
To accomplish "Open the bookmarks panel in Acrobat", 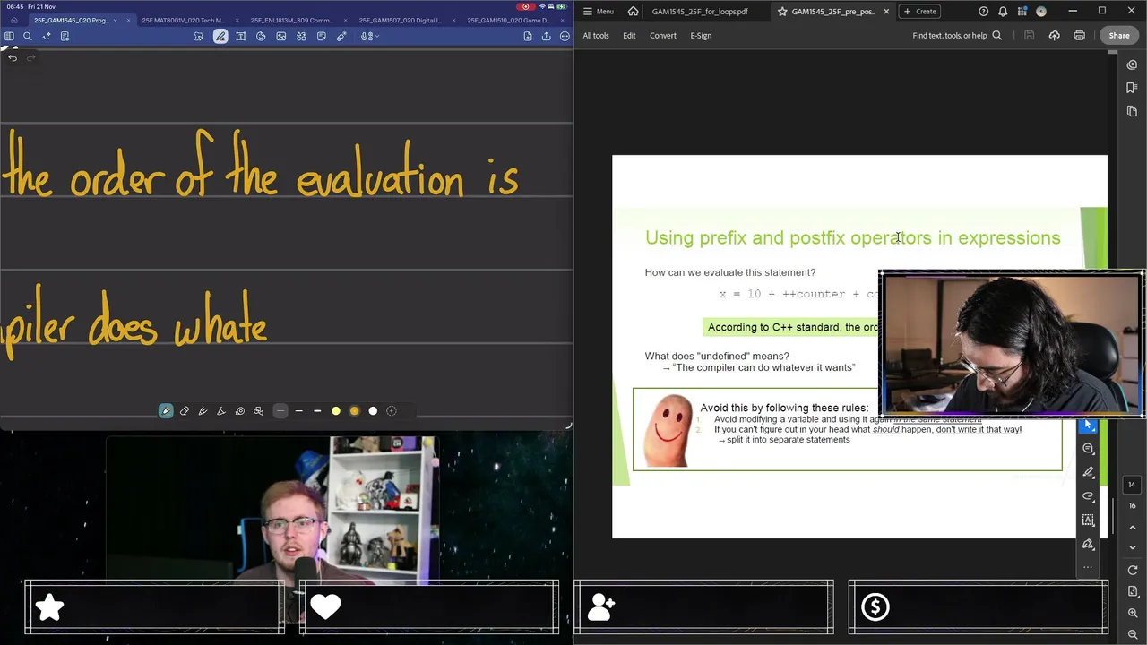I will [x=1133, y=88].
